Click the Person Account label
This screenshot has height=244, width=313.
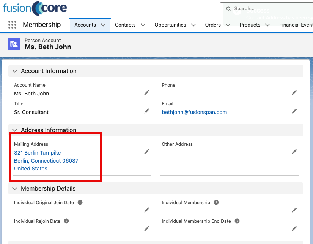pos(42,40)
